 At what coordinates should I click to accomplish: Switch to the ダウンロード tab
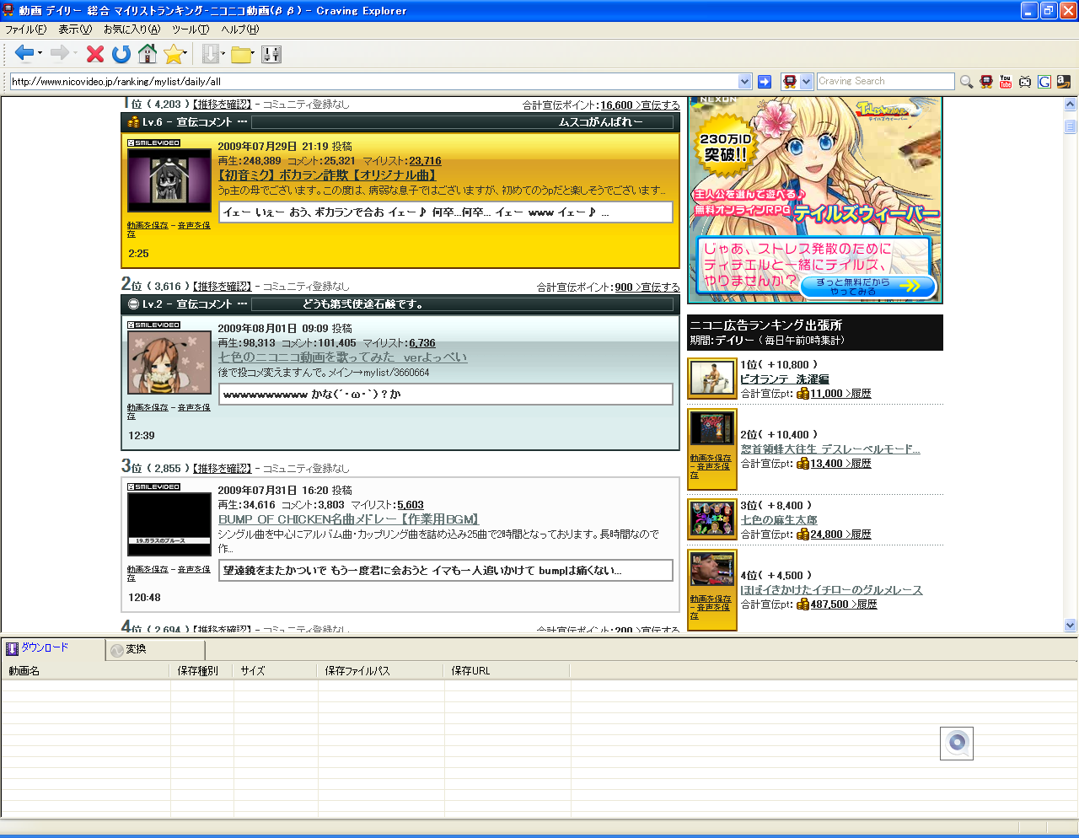coord(52,648)
